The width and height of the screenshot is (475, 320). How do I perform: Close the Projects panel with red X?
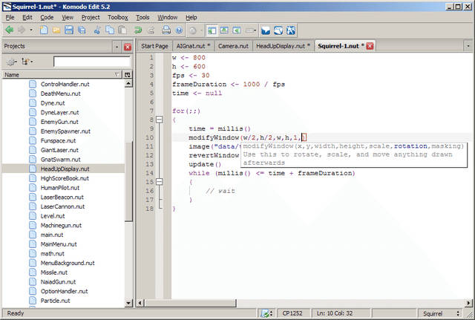point(128,46)
